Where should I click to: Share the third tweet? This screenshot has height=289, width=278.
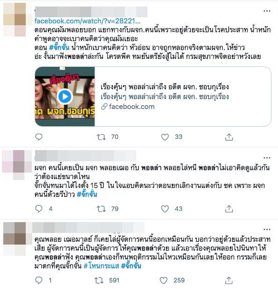click(x=228, y=280)
